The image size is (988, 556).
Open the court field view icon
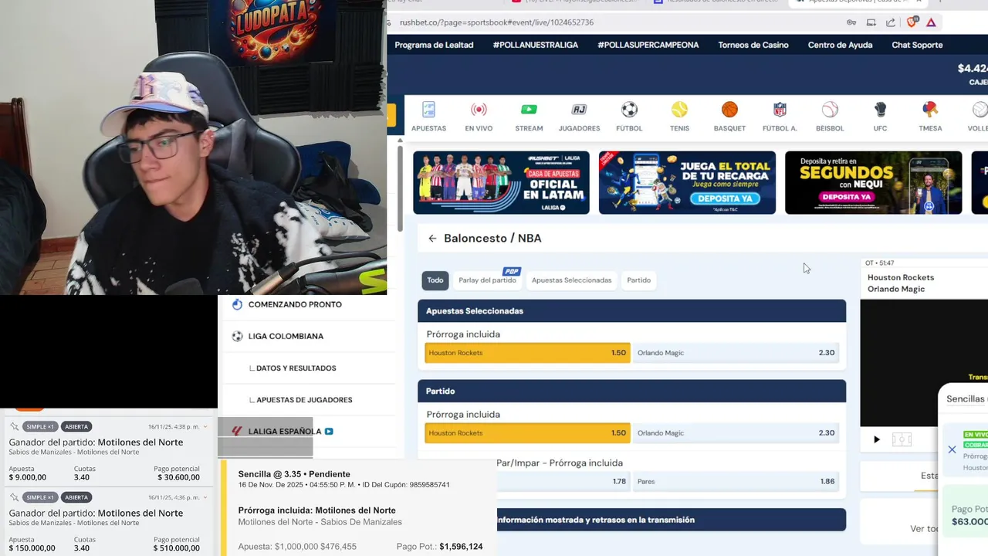tap(902, 439)
